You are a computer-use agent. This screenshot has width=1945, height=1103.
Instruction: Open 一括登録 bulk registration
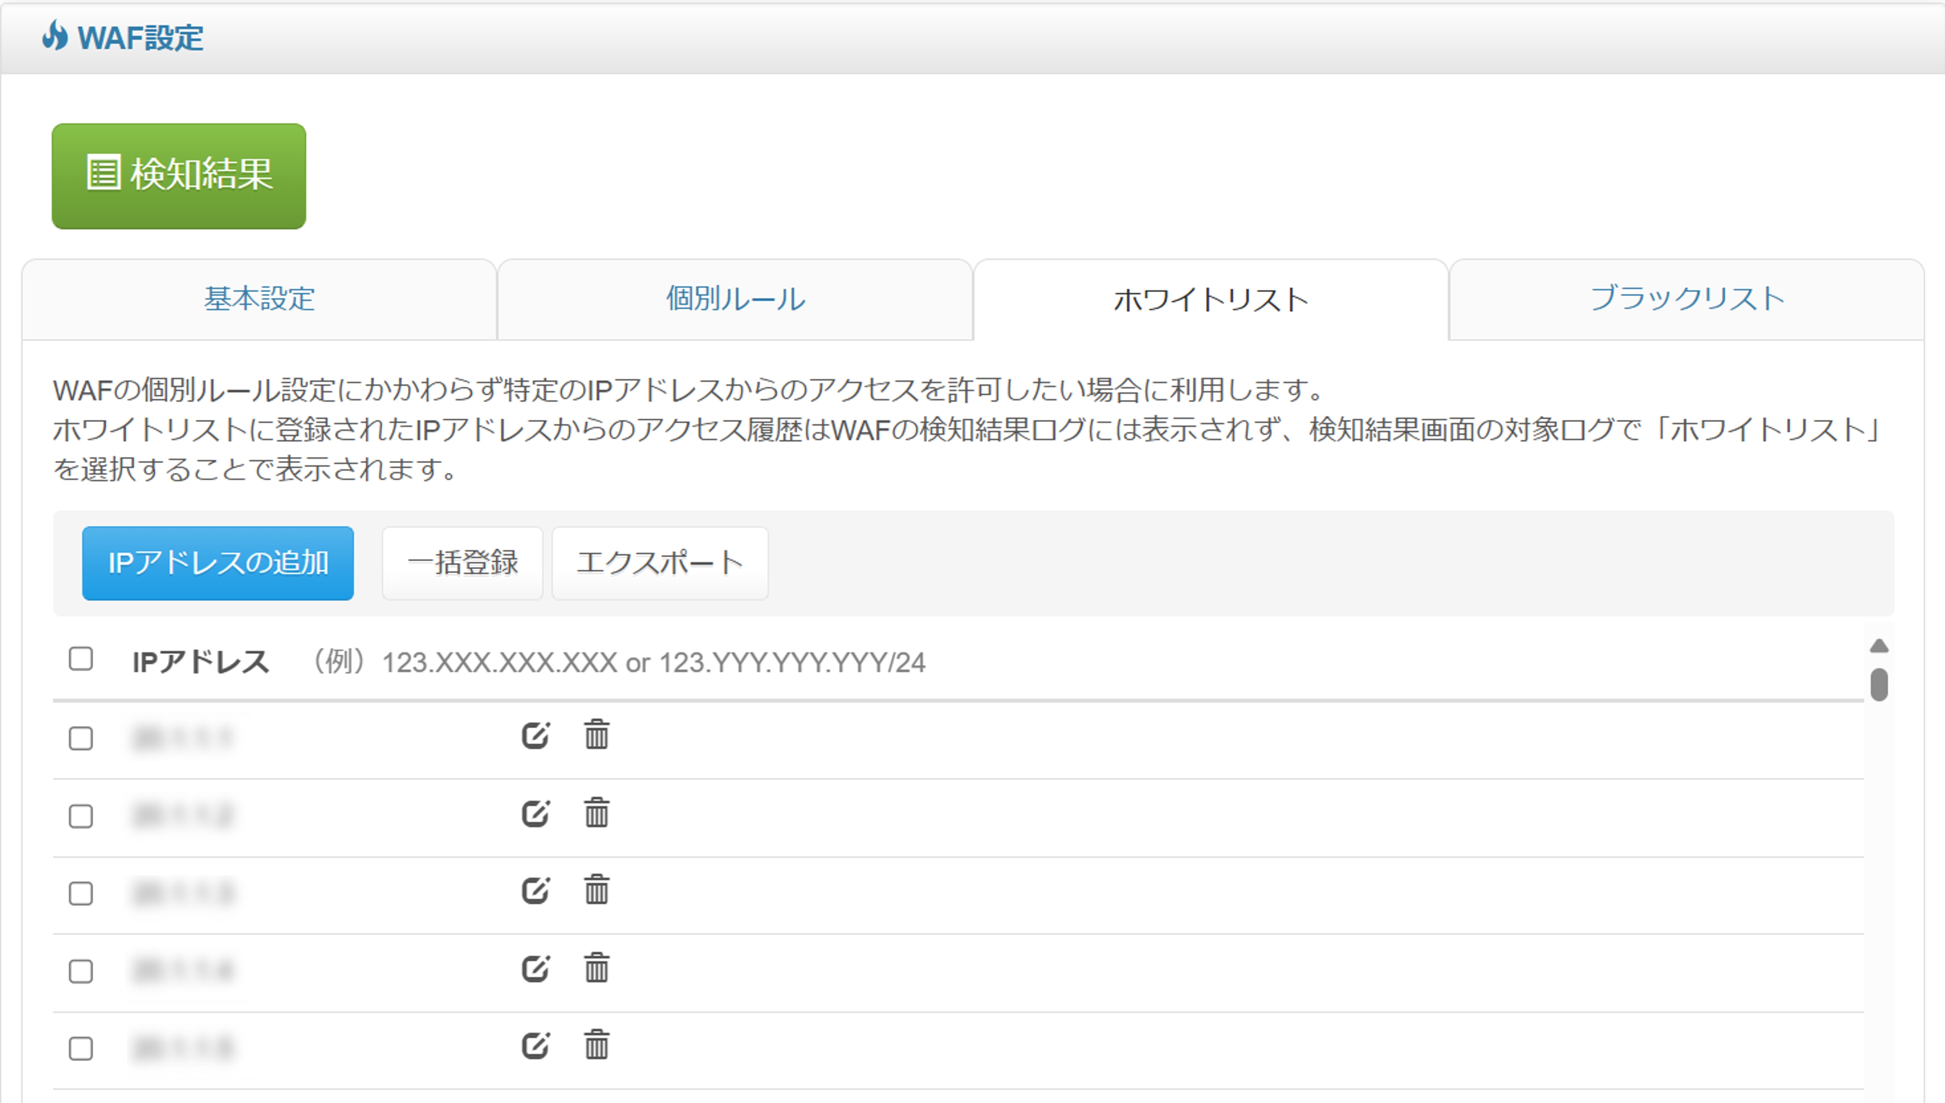pyautogui.click(x=462, y=563)
